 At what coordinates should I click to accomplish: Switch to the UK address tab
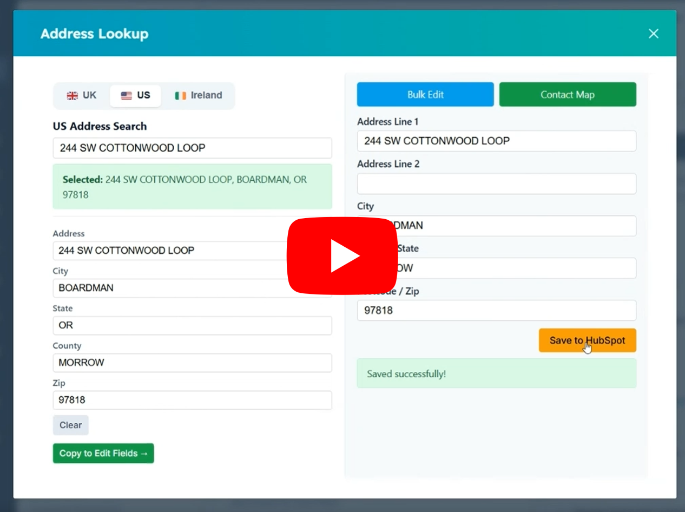click(82, 95)
